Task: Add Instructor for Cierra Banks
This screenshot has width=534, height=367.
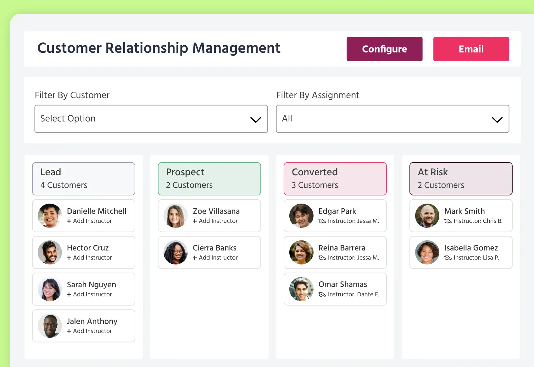Action: (x=215, y=258)
